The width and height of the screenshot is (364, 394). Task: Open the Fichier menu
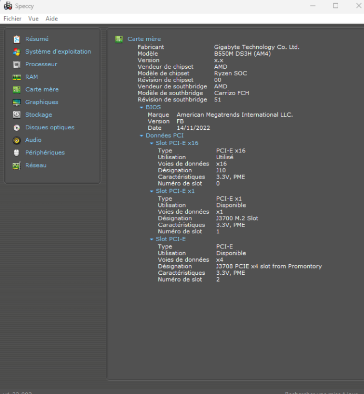pyautogui.click(x=12, y=18)
